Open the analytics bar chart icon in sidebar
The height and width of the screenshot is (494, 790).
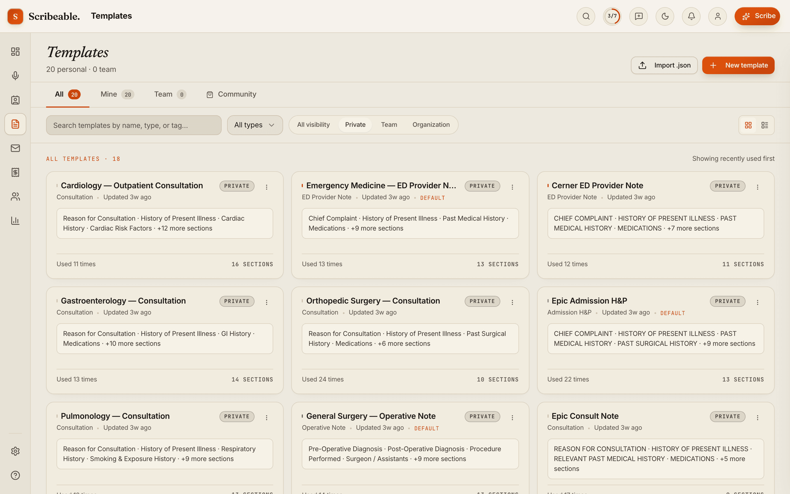(15, 221)
